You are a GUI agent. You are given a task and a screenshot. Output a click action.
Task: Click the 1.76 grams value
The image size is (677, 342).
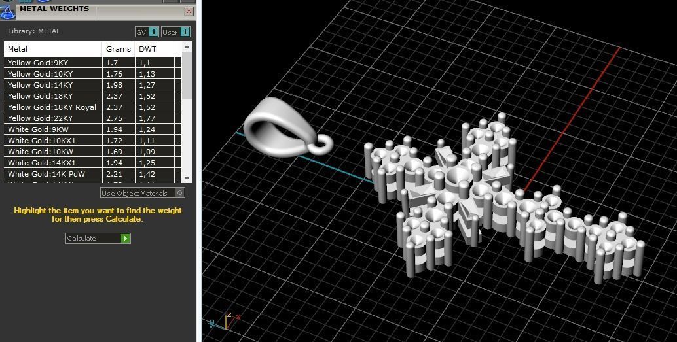[114, 74]
